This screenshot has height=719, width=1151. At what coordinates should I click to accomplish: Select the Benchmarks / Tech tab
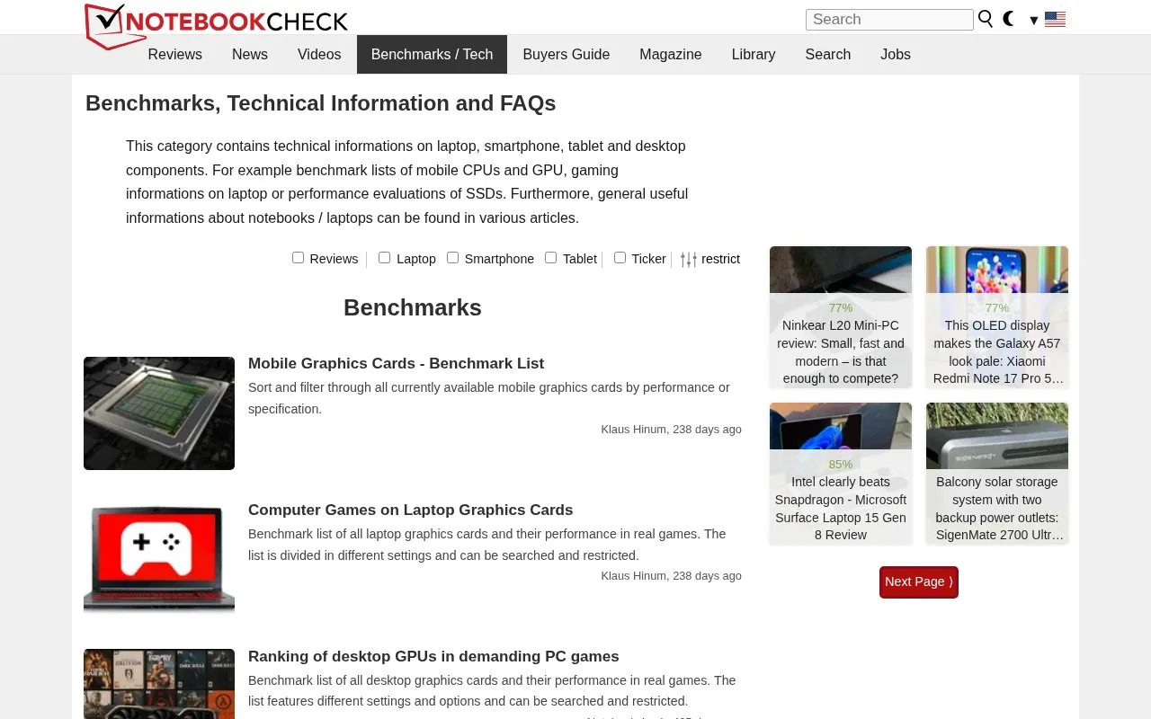click(x=432, y=54)
